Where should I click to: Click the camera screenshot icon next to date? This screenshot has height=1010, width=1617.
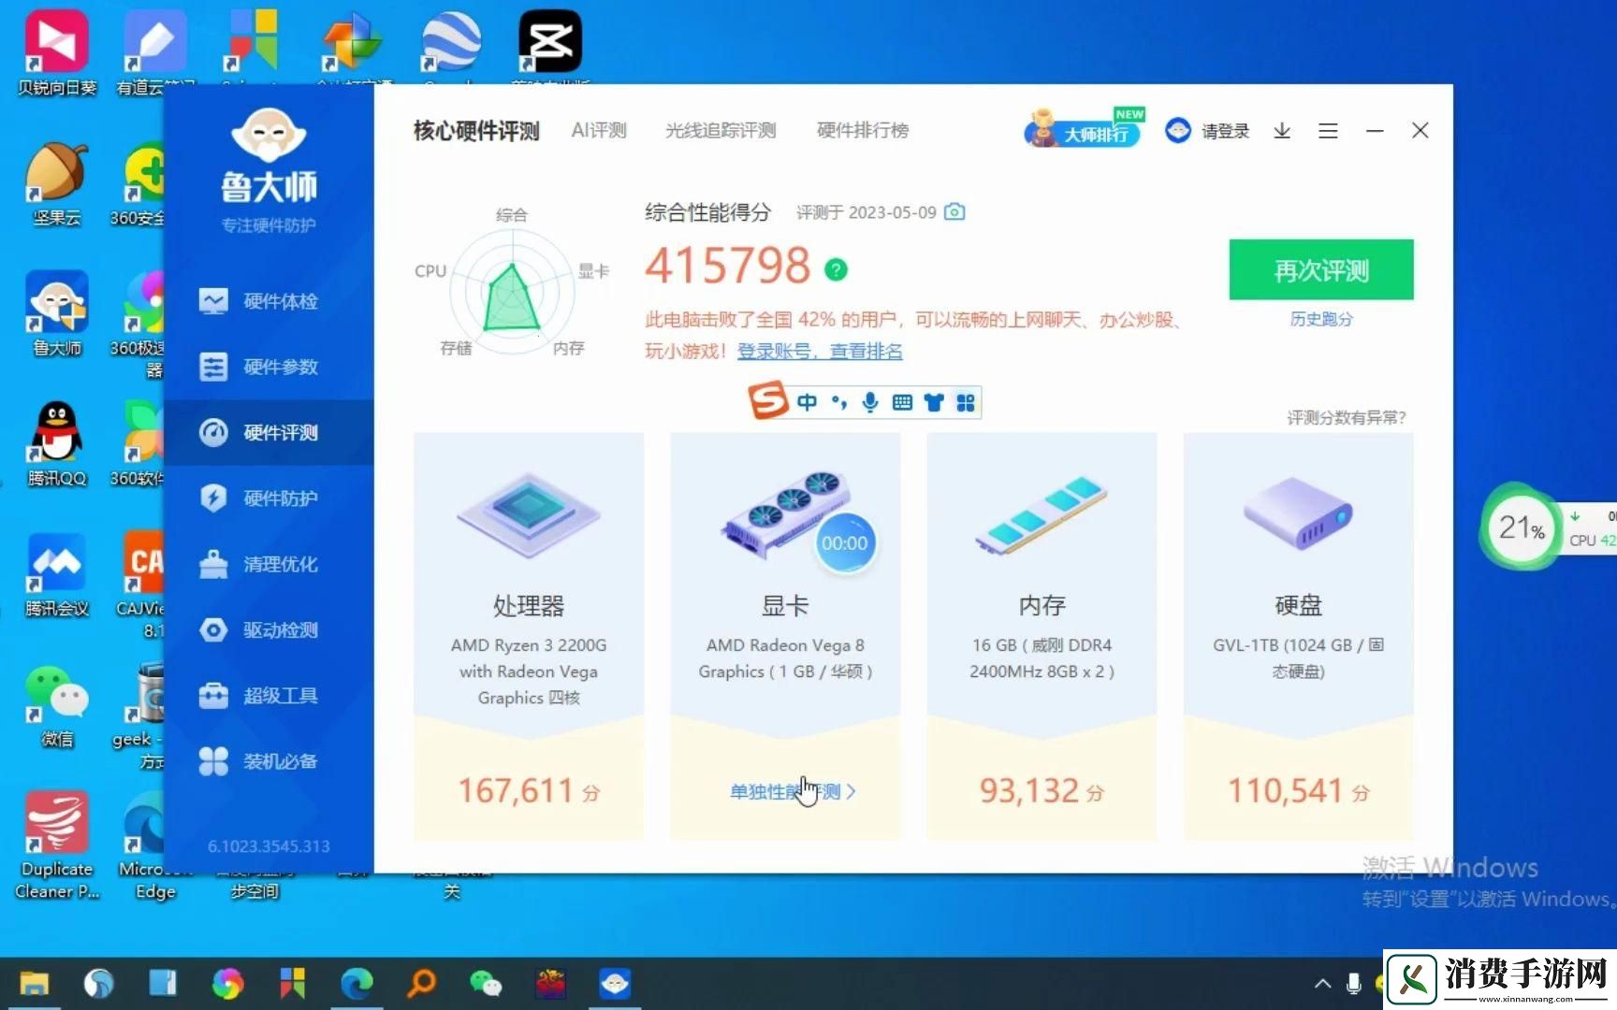954,212
